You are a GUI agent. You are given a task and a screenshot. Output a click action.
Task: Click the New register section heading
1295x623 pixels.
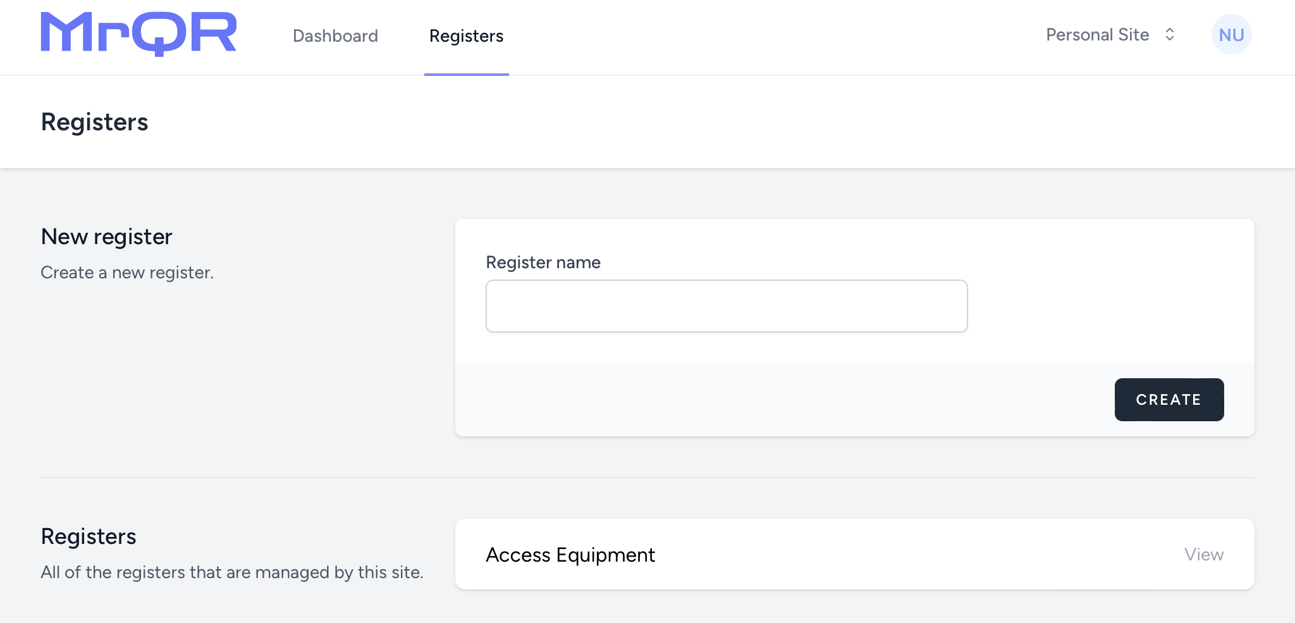pos(106,237)
